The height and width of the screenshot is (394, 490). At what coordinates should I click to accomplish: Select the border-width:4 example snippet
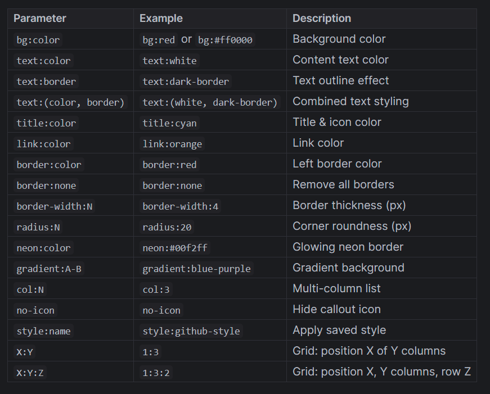[181, 206]
